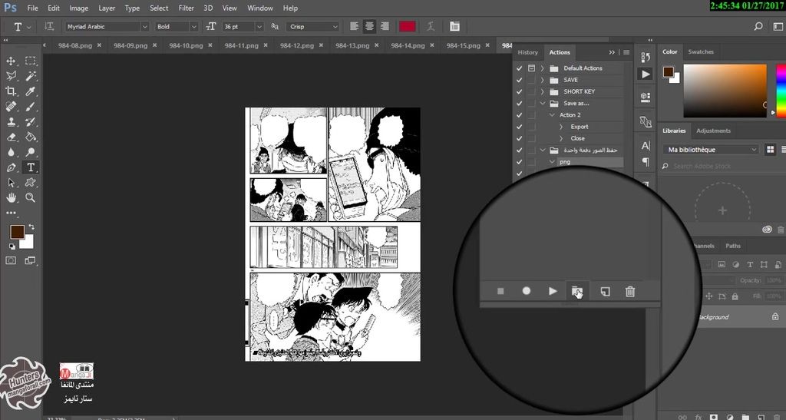
Task: Select the Horizontal Type tool
Action: [x=31, y=167]
